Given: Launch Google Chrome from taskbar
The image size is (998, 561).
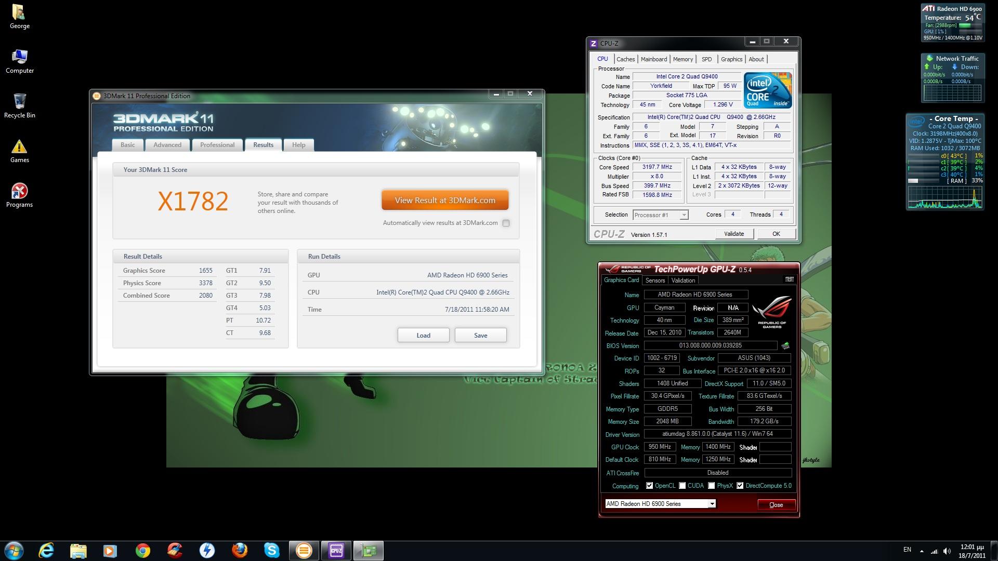Looking at the screenshot, I should (142, 551).
